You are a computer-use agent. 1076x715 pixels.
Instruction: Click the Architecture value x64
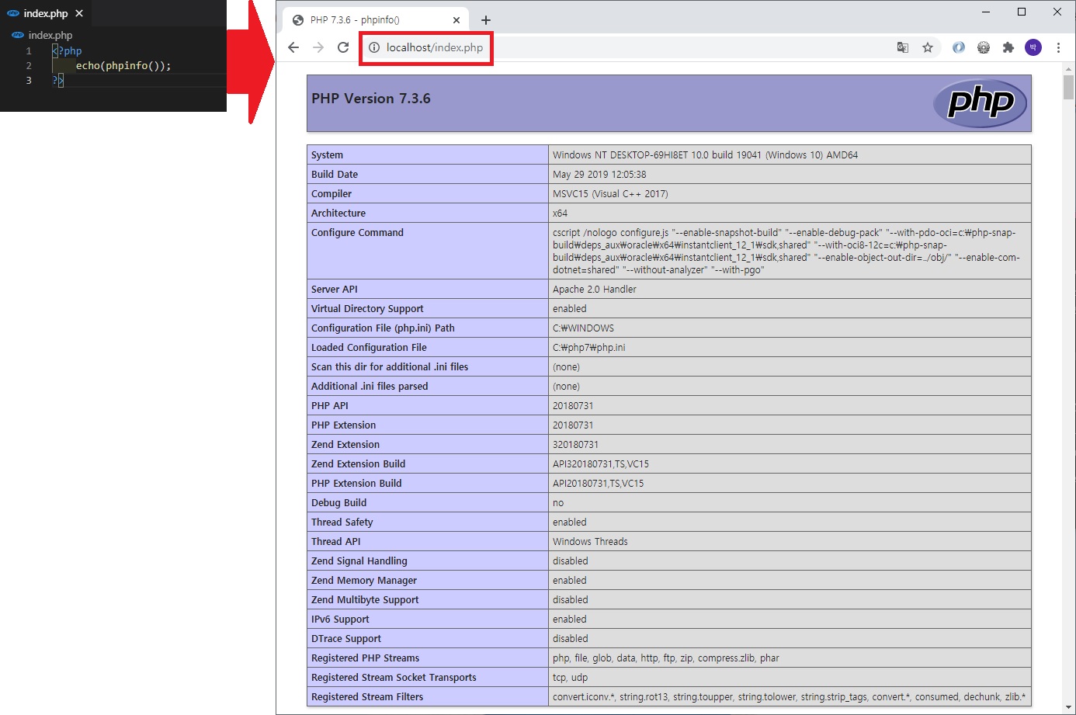coord(560,213)
